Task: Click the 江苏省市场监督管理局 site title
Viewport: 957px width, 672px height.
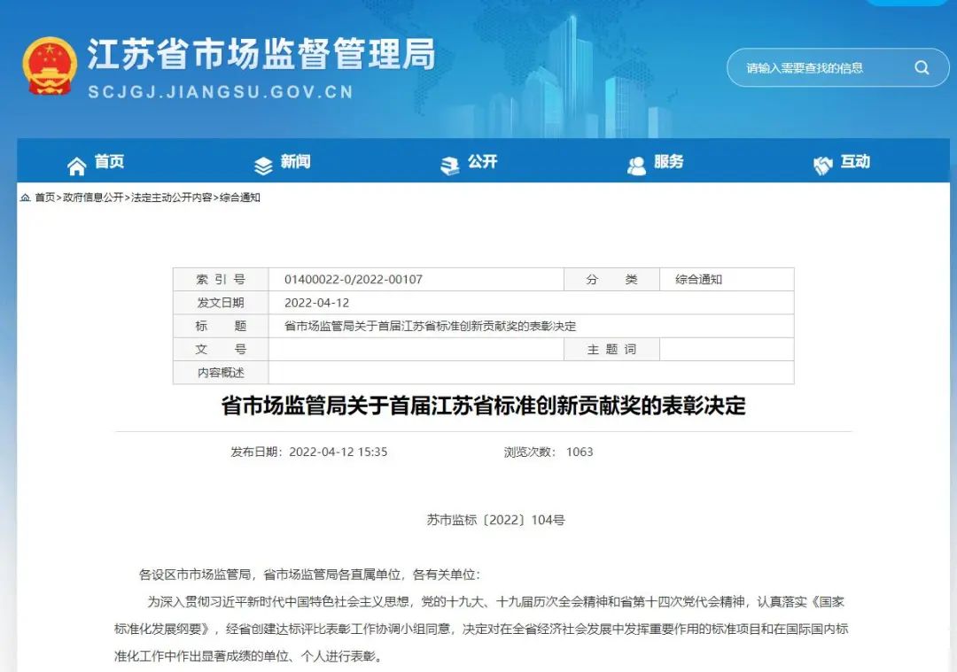Action: 261,55
